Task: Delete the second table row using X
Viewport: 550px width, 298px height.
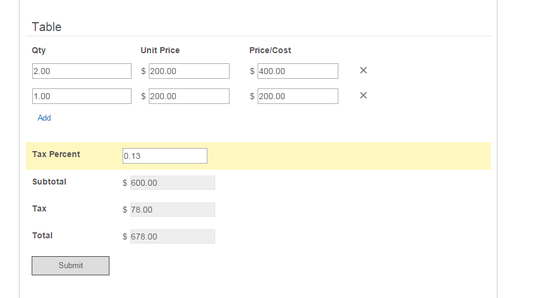Action: 363,96
